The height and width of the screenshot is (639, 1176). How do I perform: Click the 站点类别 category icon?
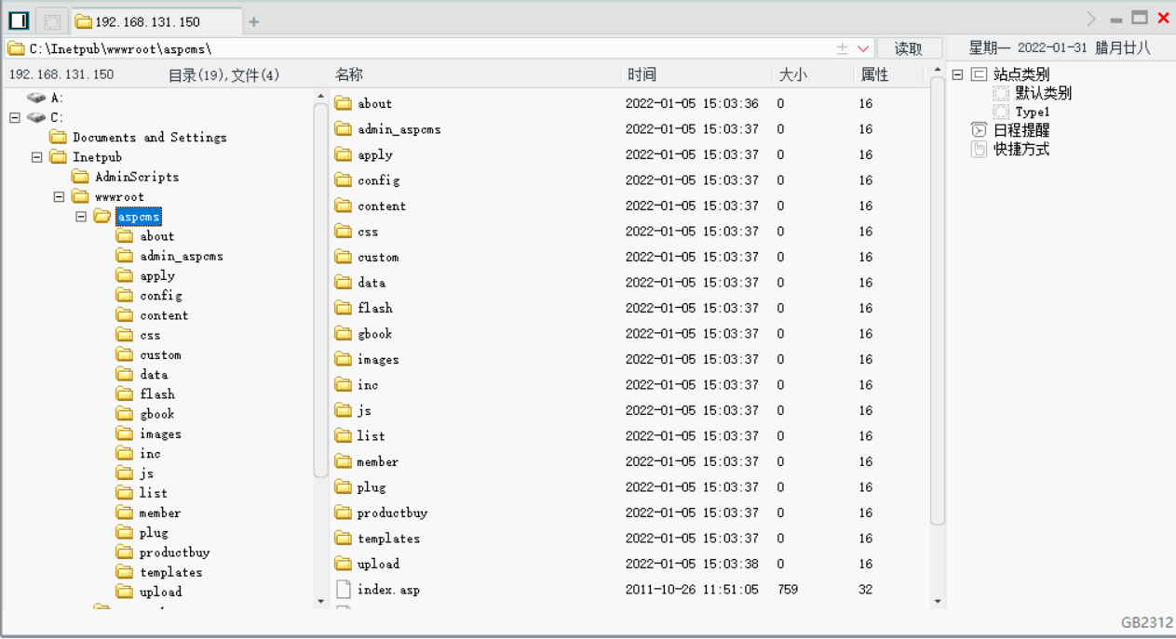(977, 73)
